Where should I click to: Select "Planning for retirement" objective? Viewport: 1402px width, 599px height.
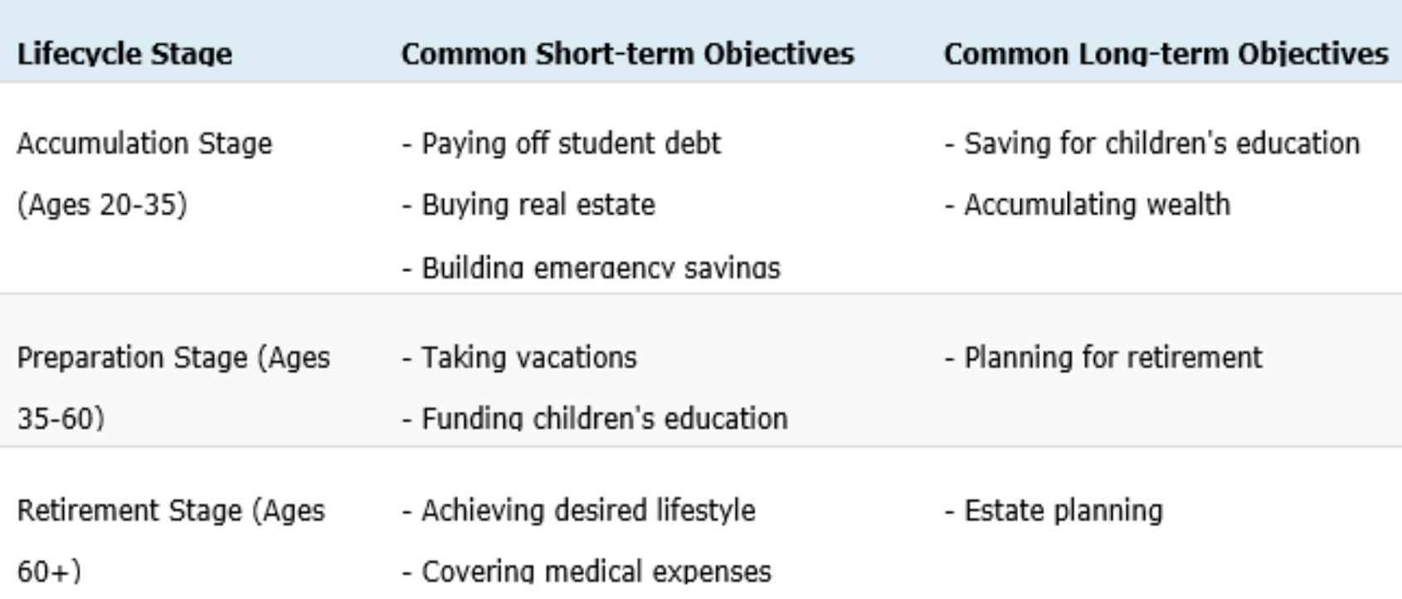coord(1112,358)
